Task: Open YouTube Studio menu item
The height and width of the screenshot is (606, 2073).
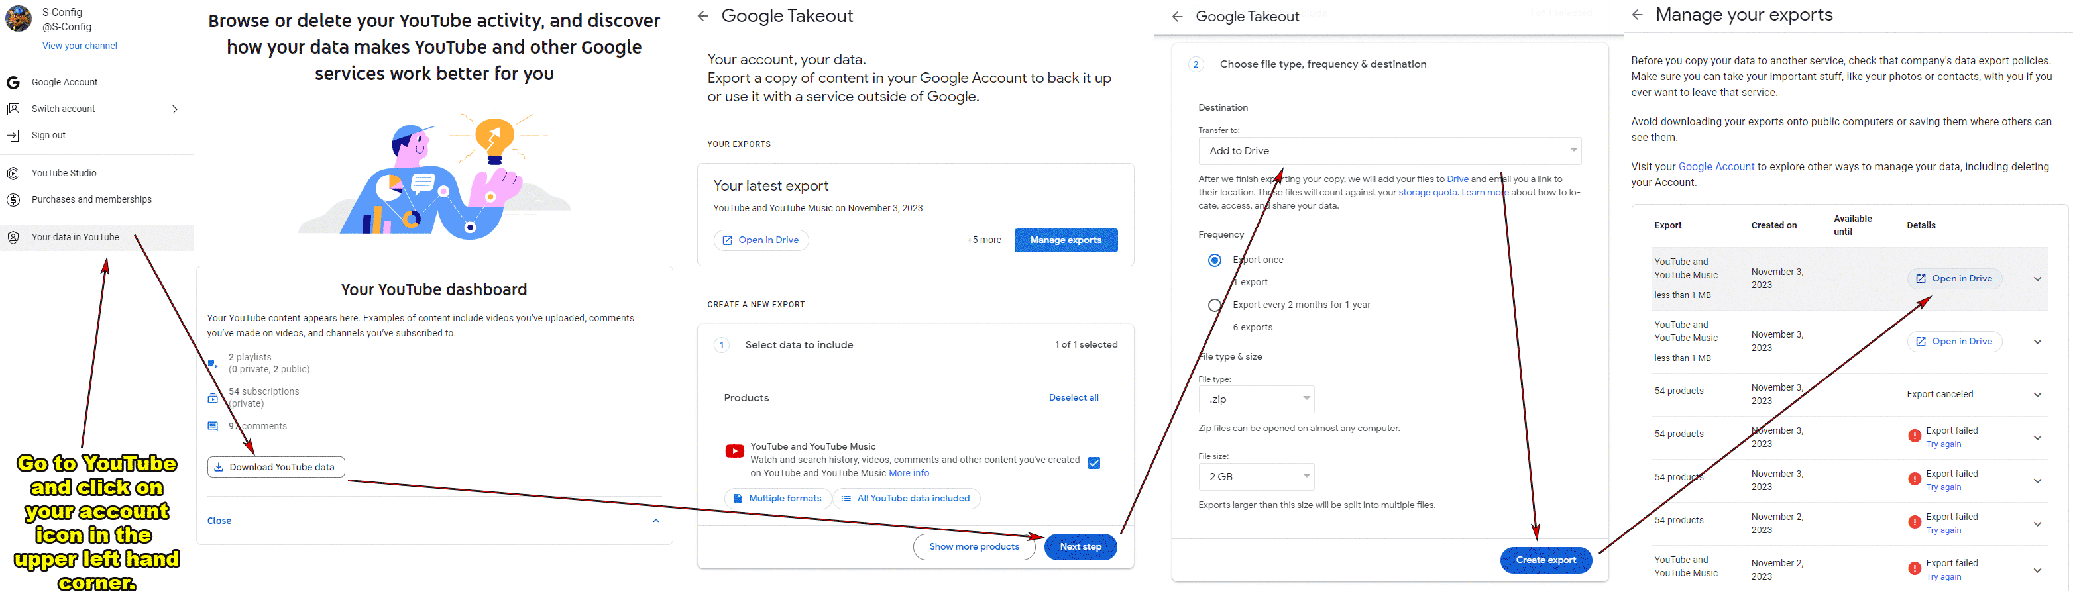Action: (x=97, y=173)
